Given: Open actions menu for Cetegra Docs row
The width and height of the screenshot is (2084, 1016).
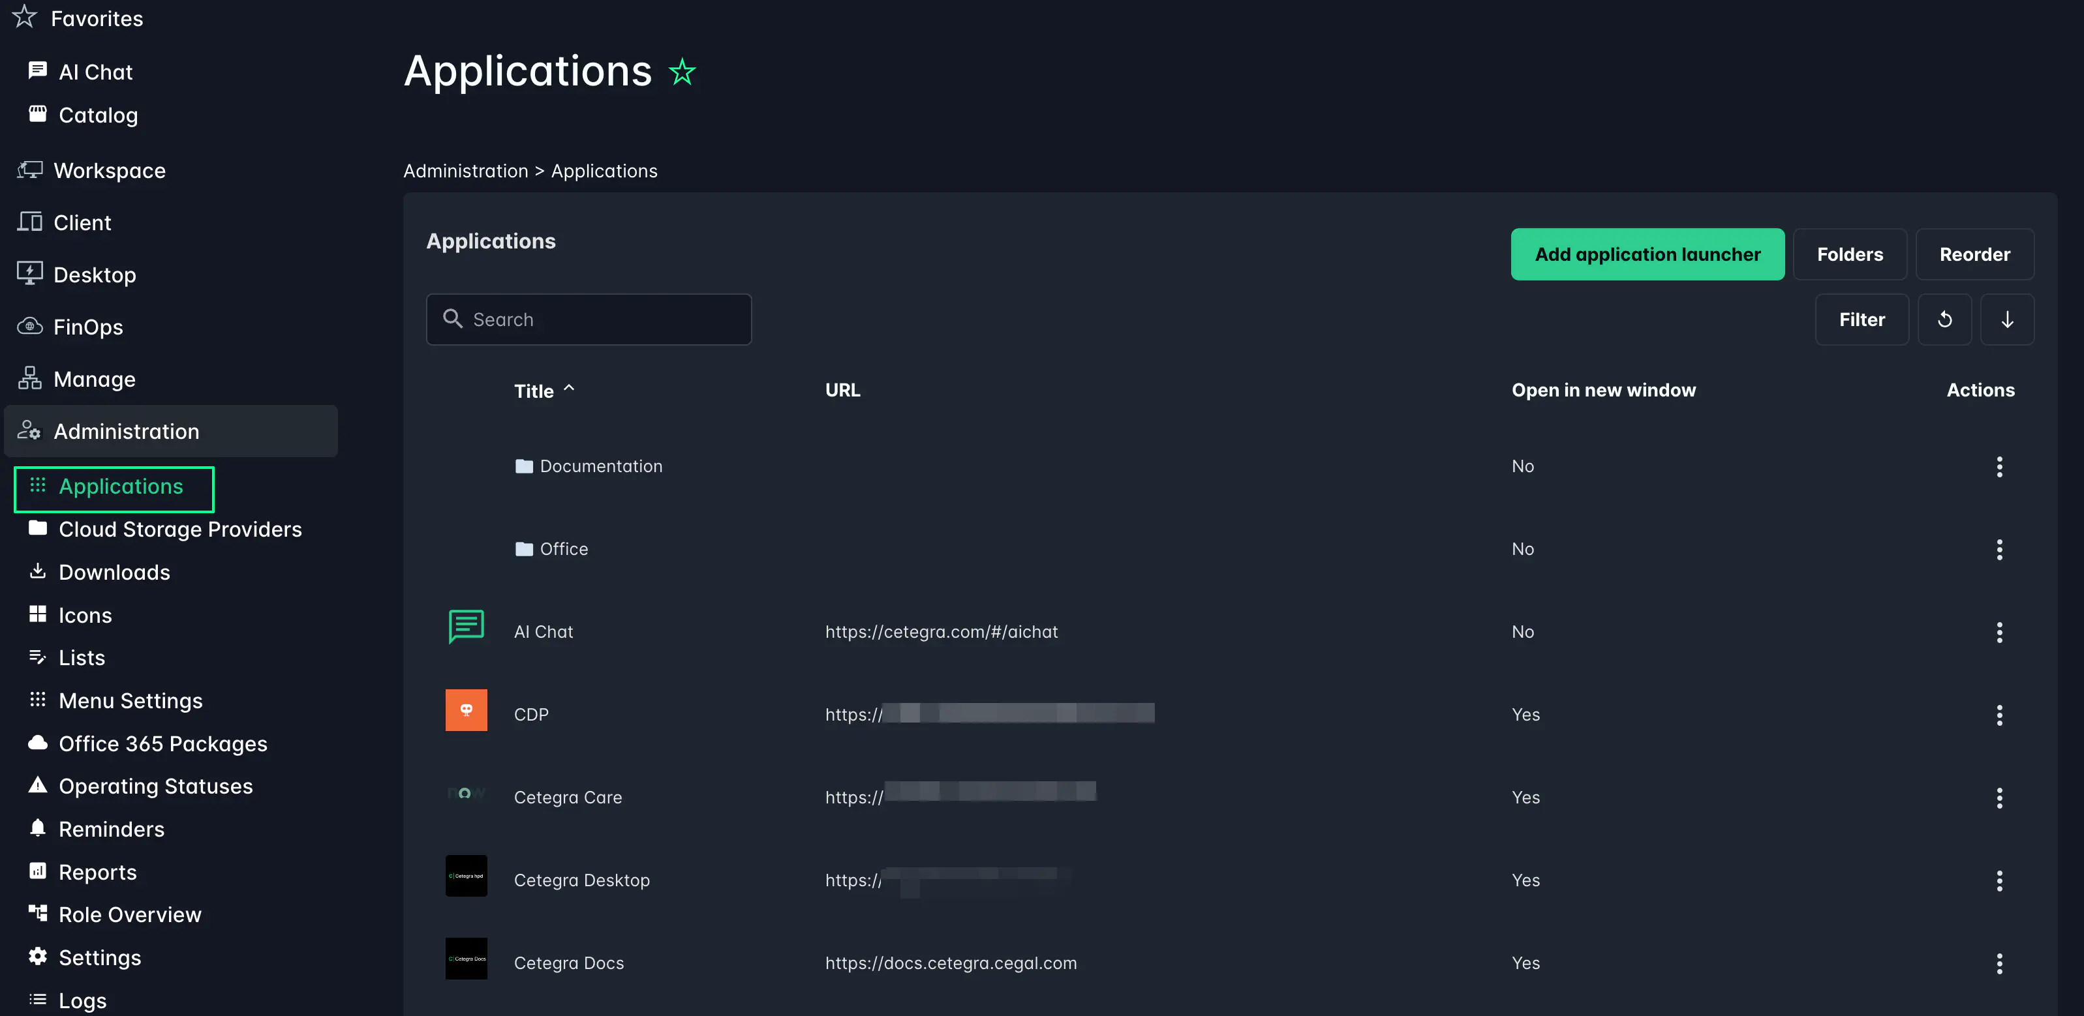Looking at the screenshot, I should coord(1999,963).
